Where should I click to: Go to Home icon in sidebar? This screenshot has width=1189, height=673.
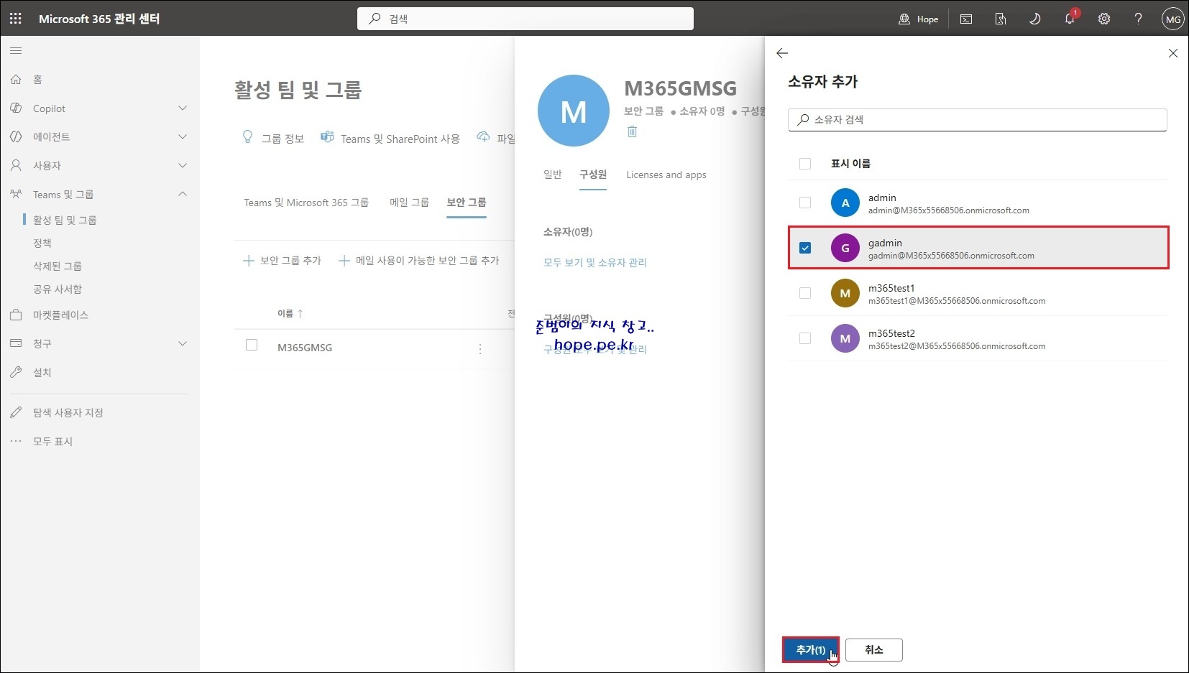point(16,80)
